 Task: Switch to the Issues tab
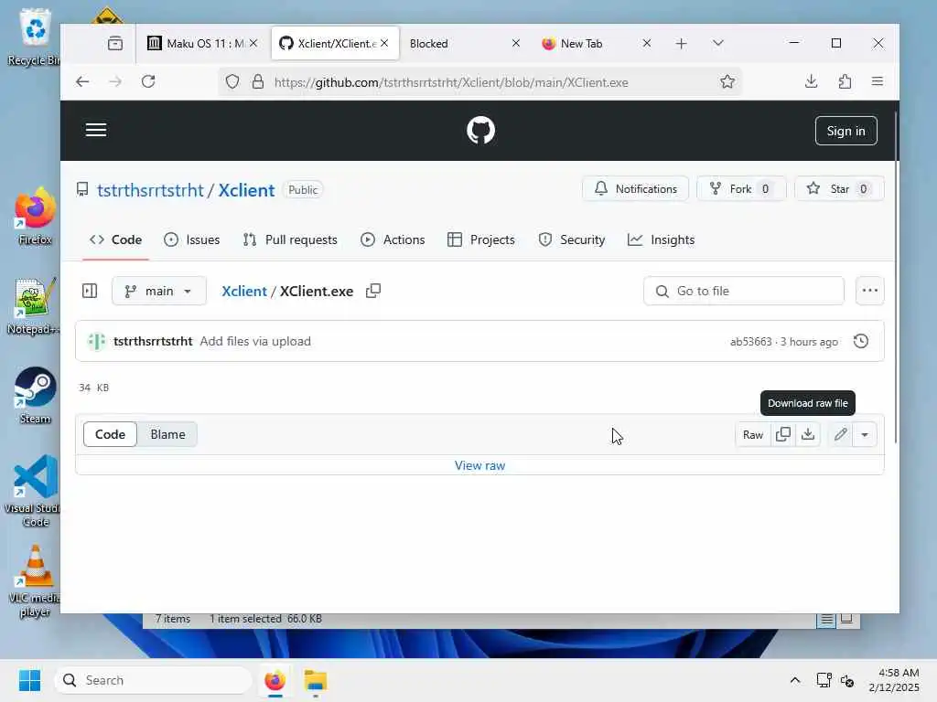click(x=192, y=239)
